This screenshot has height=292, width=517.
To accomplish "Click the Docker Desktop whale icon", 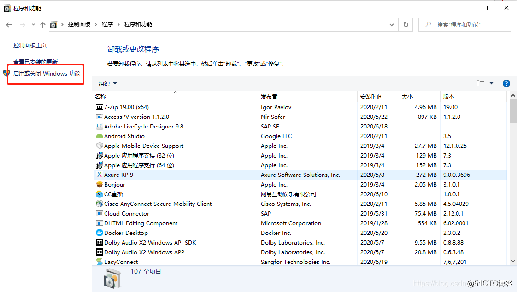I will (99, 233).
